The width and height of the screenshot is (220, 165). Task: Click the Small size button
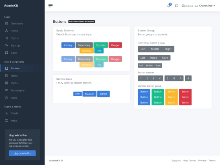pos(77,94)
